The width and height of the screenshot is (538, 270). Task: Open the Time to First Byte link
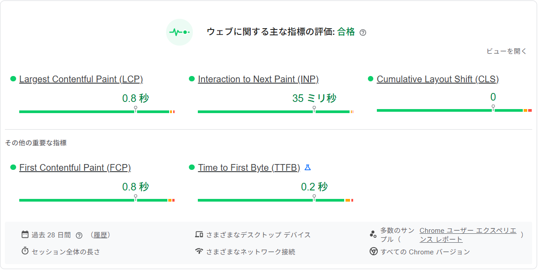(x=249, y=167)
